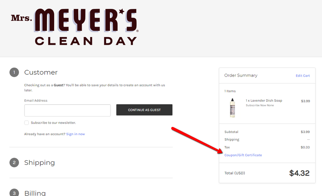This screenshot has height=196, width=322.
Task: Click the 1 Items count label
Action: (230, 91)
